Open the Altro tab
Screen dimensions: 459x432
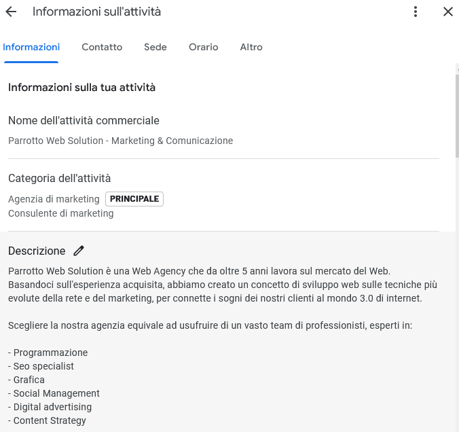[x=251, y=47]
